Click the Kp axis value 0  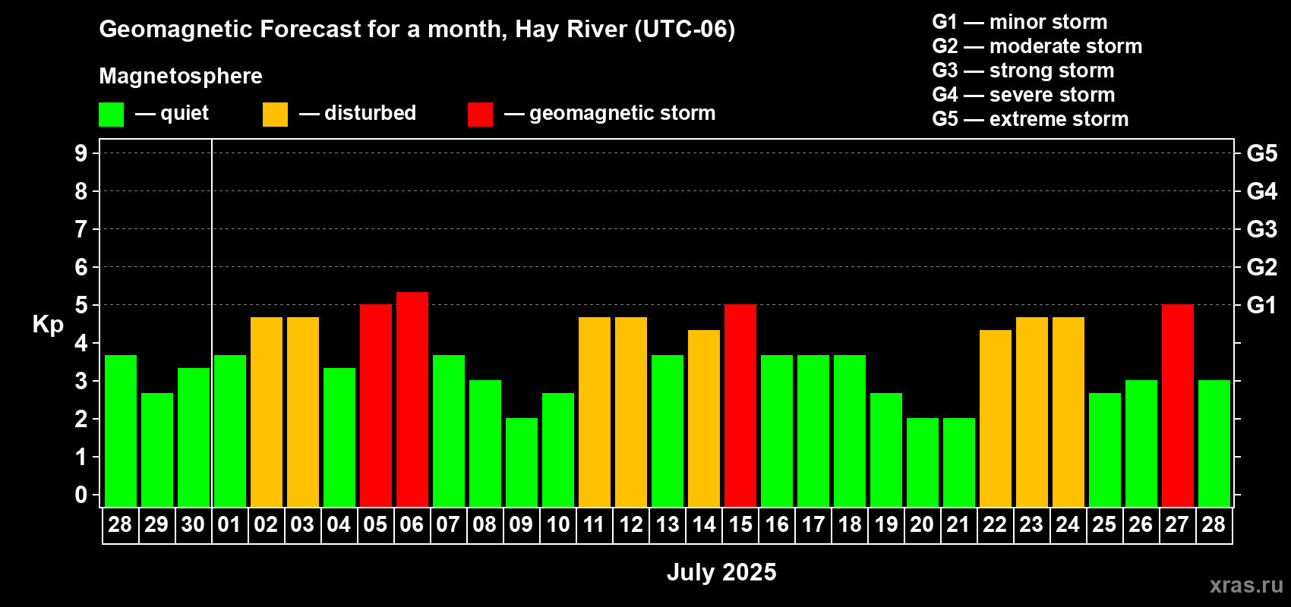tap(81, 495)
